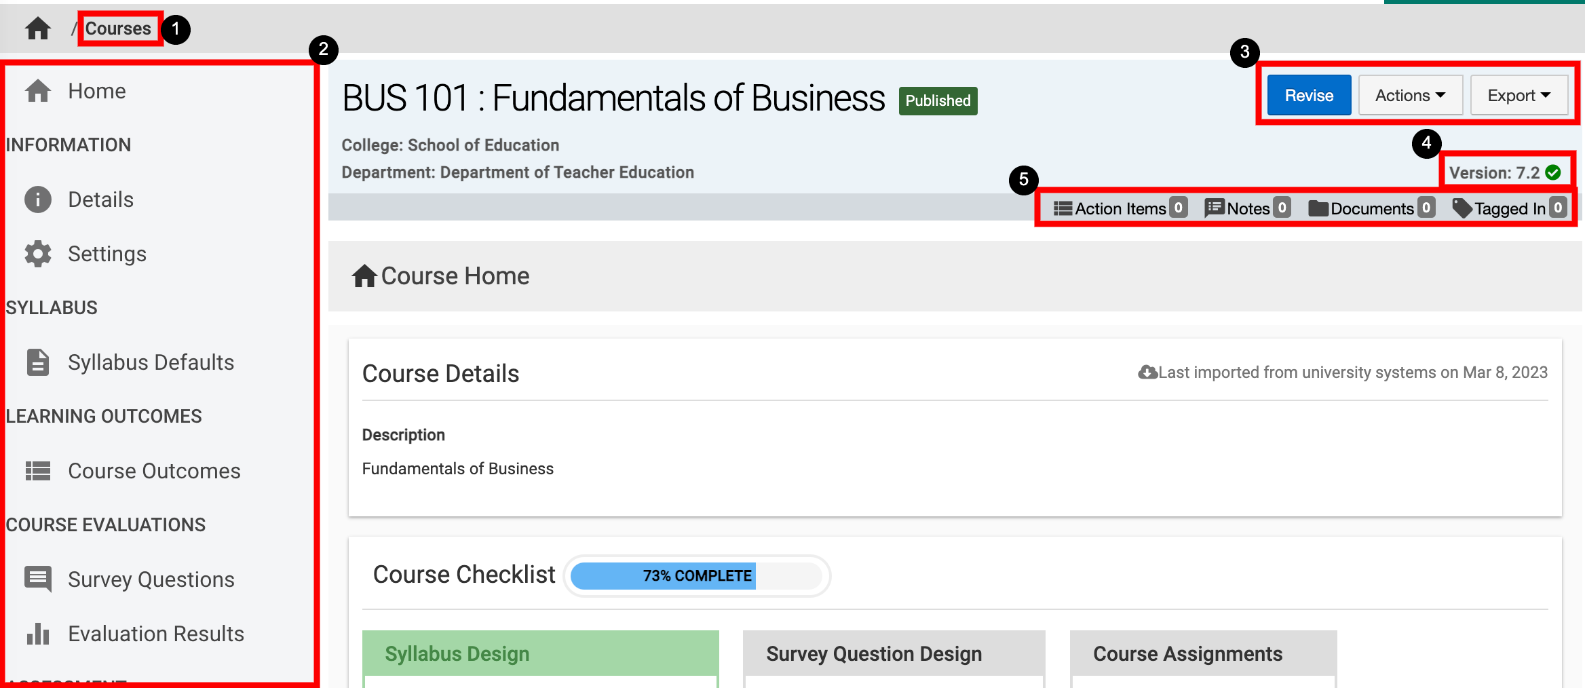Click the Published status badge

coord(938,100)
